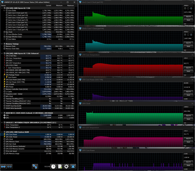Click the blue X close sensors icon

(x=73, y=166)
